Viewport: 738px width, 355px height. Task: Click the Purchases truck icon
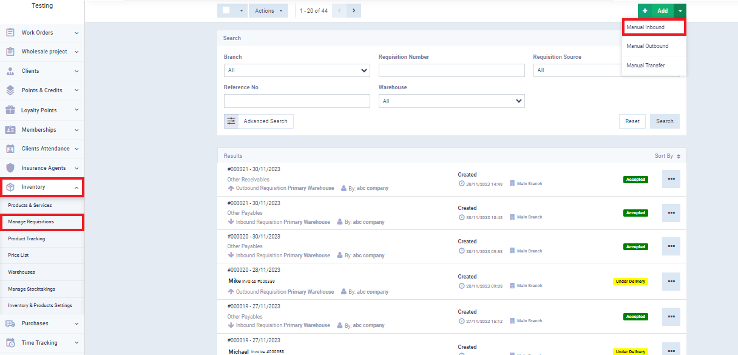pos(10,323)
